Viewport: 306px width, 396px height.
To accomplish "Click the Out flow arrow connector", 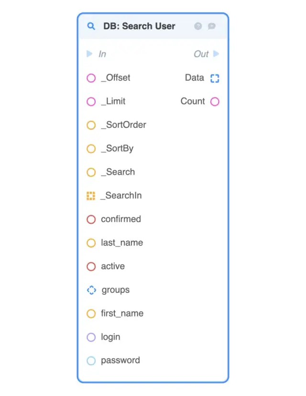I will [216, 54].
